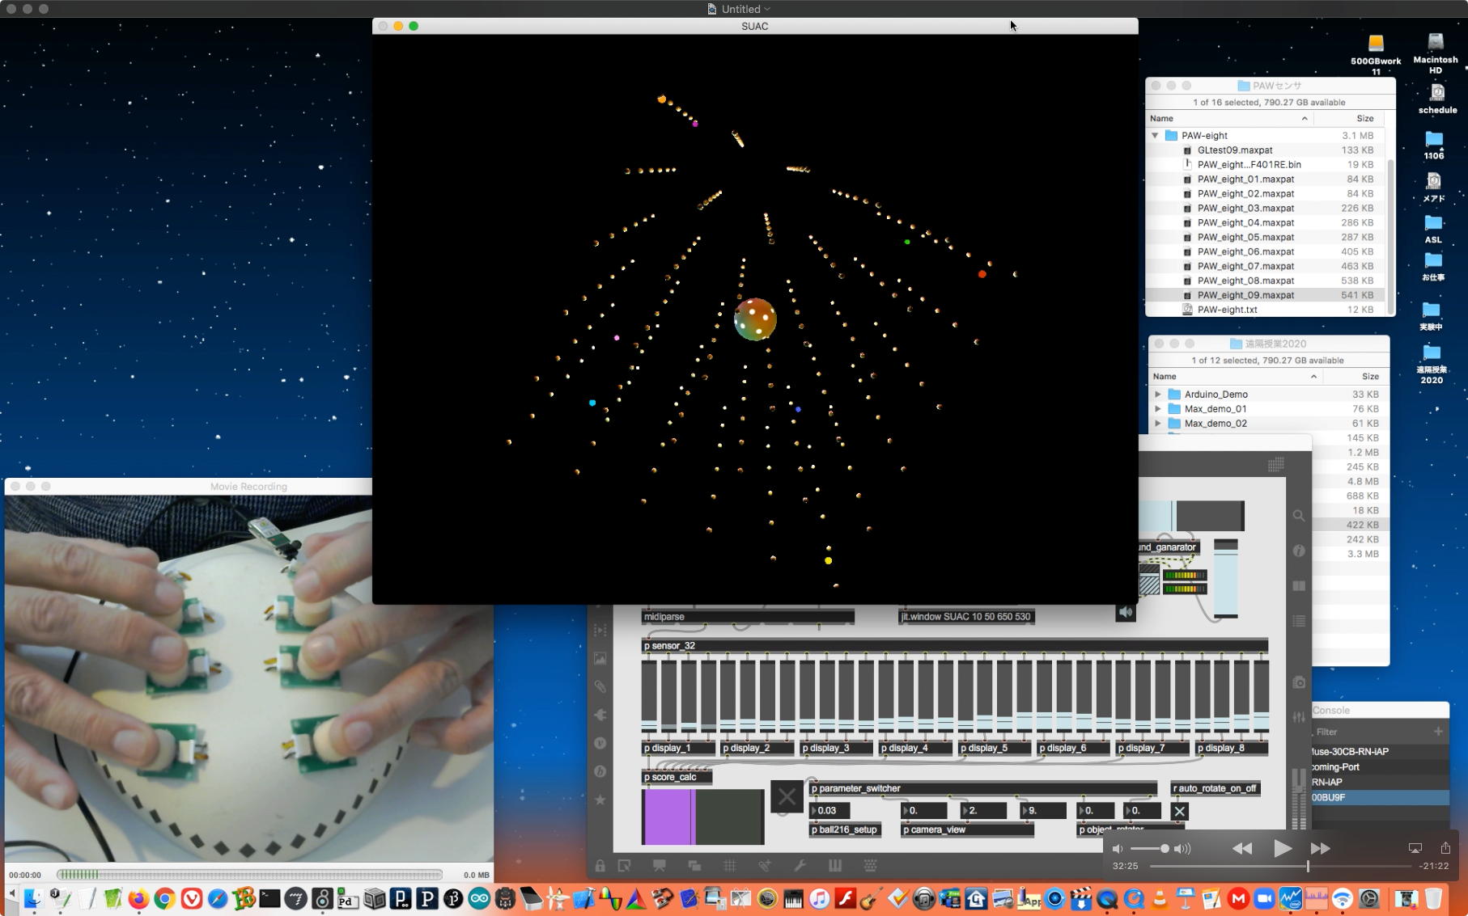Sort 遠隔授業2020 window by Size column
The image size is (1468, 916).
tap(1356, 377)
